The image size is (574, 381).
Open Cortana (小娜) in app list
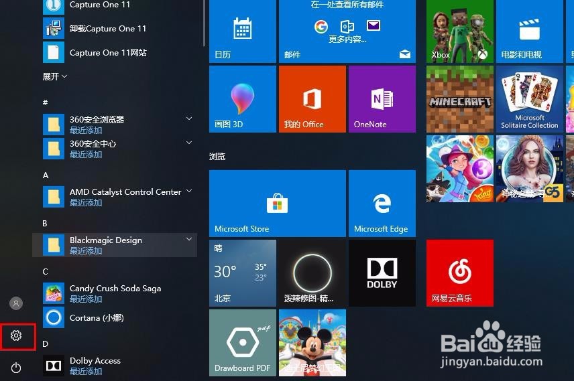pyautogui.click(x=115, y=317)
